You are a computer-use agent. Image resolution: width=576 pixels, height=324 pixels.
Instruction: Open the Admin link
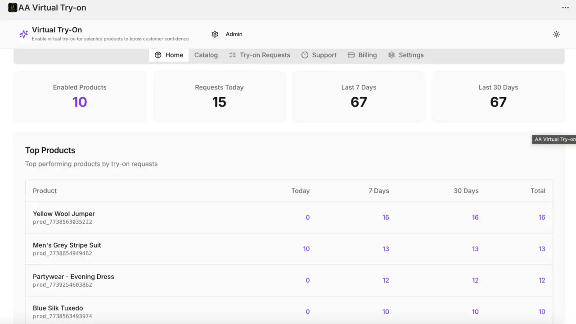(x=234, y=34)
